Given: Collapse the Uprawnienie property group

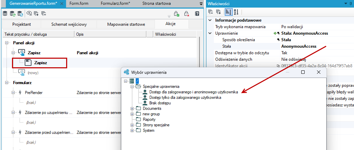Looking at the screenshot, I should pos(210,33).
